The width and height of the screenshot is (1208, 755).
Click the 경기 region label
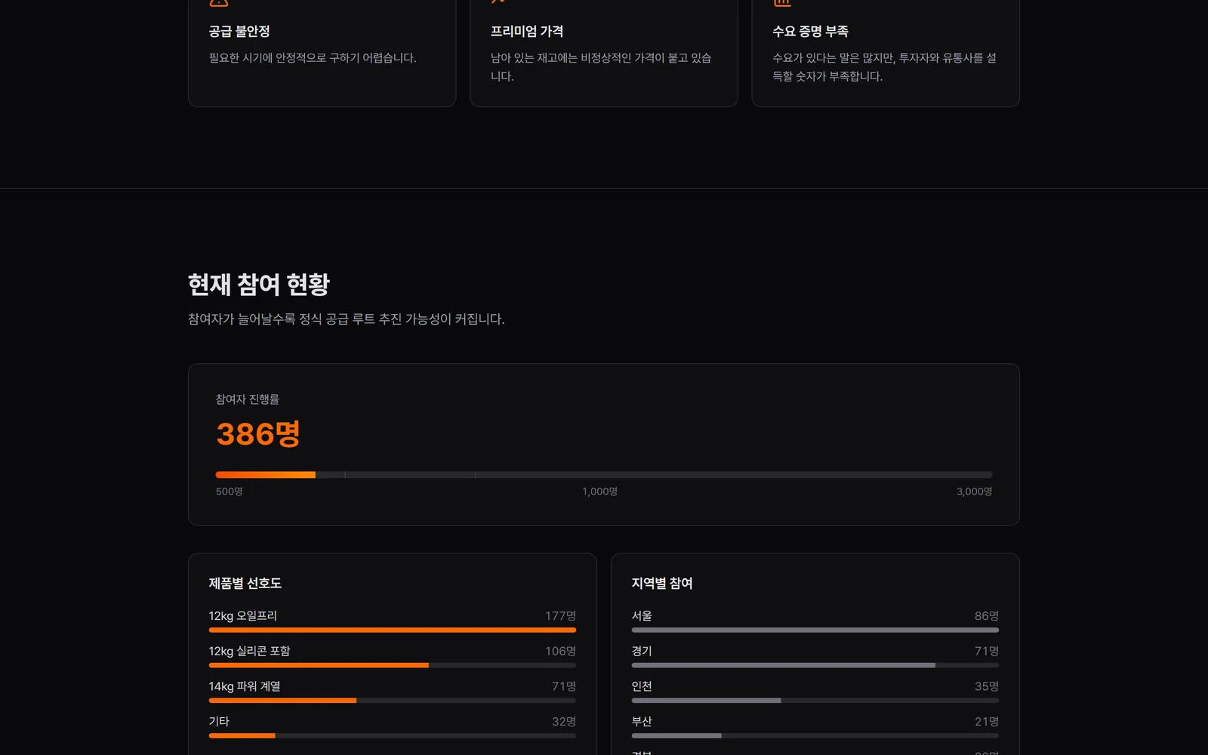click(642, 652)
